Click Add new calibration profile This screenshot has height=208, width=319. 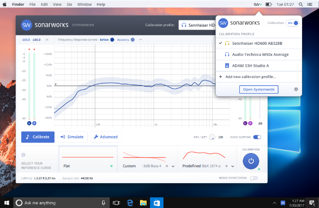tap(259, 77)
